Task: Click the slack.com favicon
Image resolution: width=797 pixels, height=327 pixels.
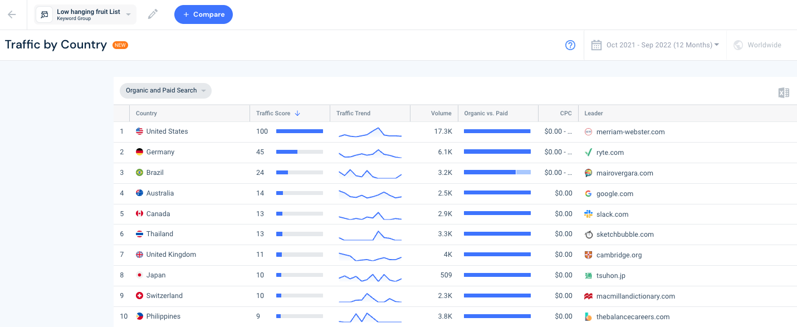Action: (588, 214)
